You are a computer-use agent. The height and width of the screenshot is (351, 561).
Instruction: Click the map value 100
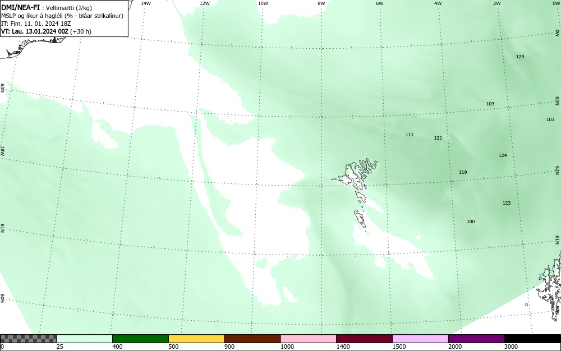tap(471, 221)
